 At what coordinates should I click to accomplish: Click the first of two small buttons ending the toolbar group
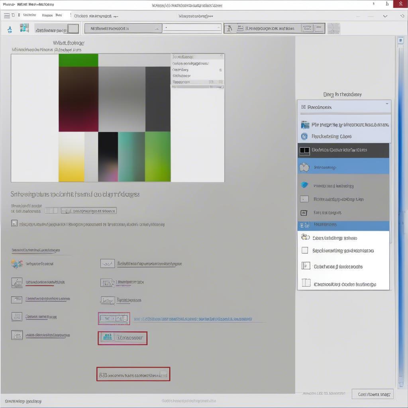click(307, 28)
